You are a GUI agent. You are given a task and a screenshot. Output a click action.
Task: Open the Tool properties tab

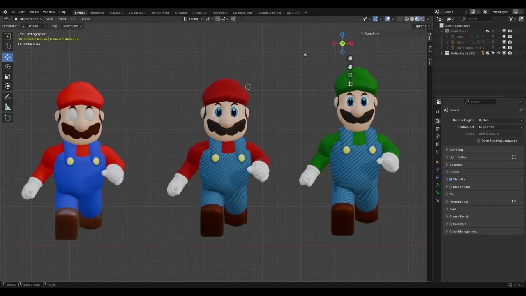point(437,111)
